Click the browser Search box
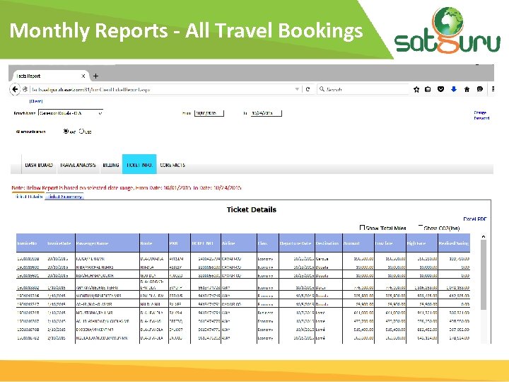This screenshot has width=509, height=382. 363,89
